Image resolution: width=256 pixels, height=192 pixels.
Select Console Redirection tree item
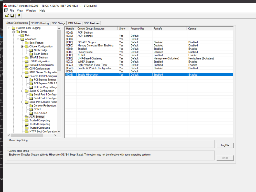45,106
